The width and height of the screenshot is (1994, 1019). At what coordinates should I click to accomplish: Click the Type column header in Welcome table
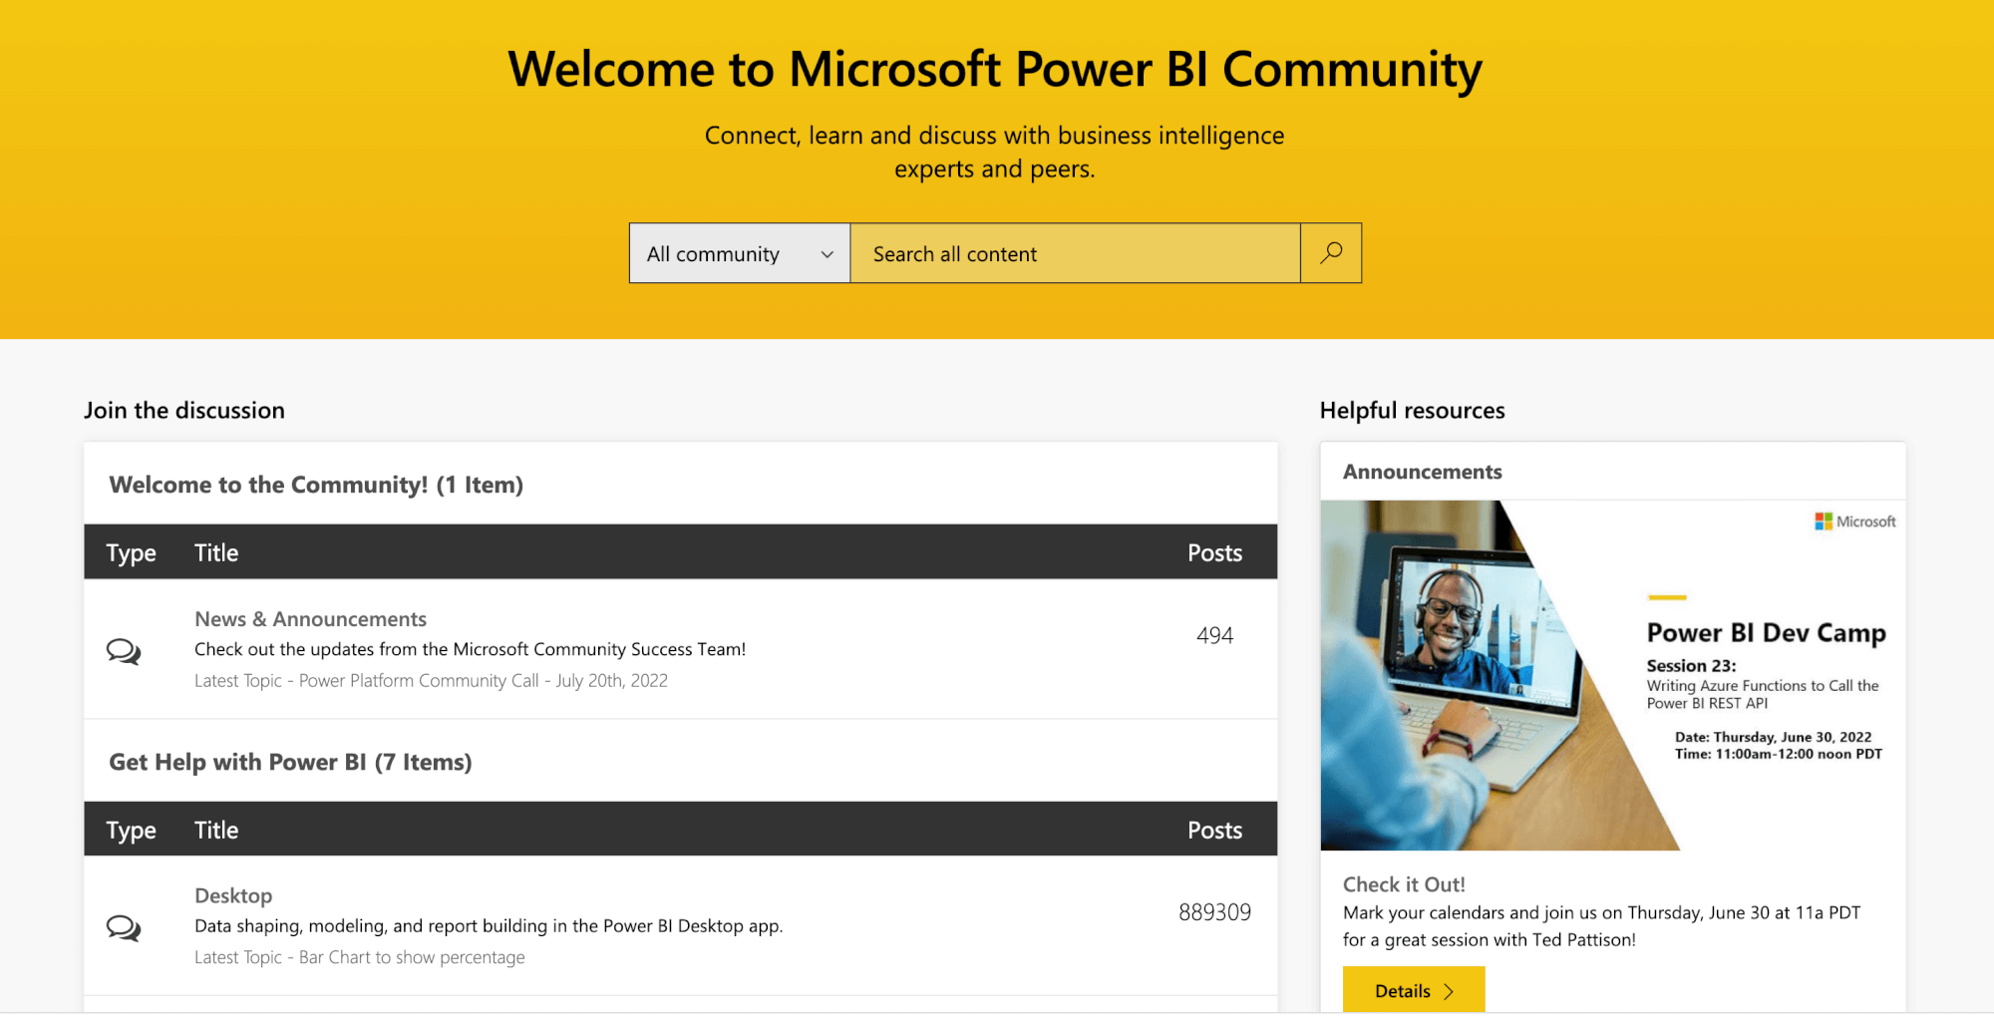(131, 552)
